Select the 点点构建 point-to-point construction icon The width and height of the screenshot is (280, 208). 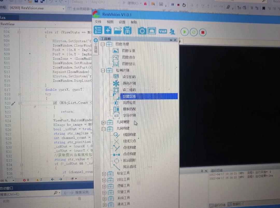(116, 154)
